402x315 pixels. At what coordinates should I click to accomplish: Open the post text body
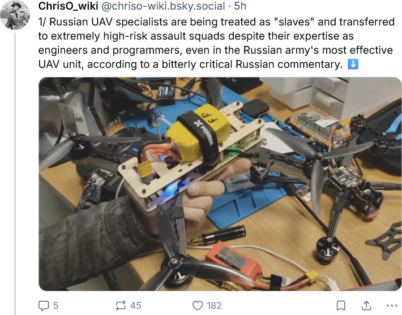[217, 43]
